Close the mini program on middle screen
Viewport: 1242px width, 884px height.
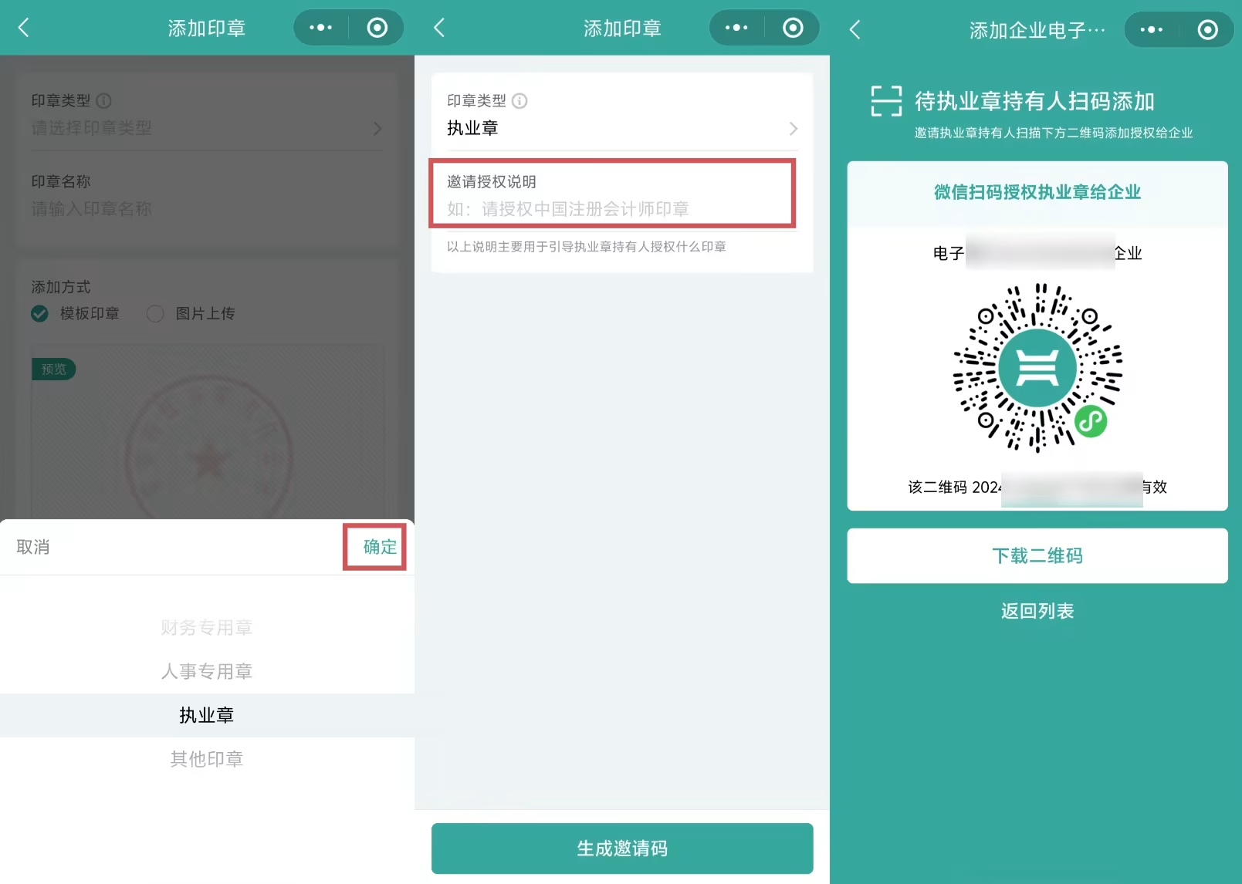pos(793,28)
